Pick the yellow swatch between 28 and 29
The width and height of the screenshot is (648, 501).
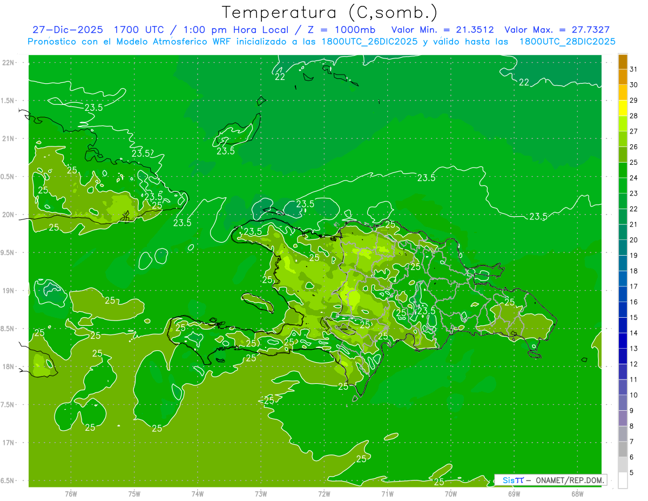(x=623, y=109)
